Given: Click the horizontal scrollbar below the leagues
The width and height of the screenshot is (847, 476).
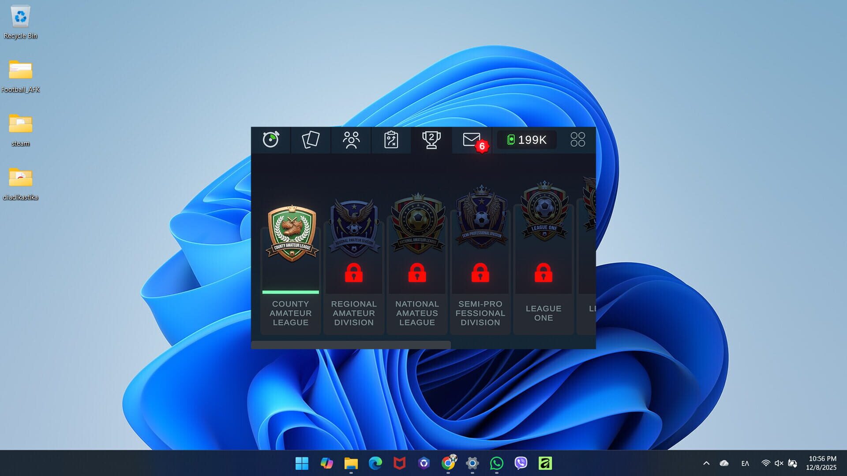Looking at the screenshot, I should pos(350,343).
